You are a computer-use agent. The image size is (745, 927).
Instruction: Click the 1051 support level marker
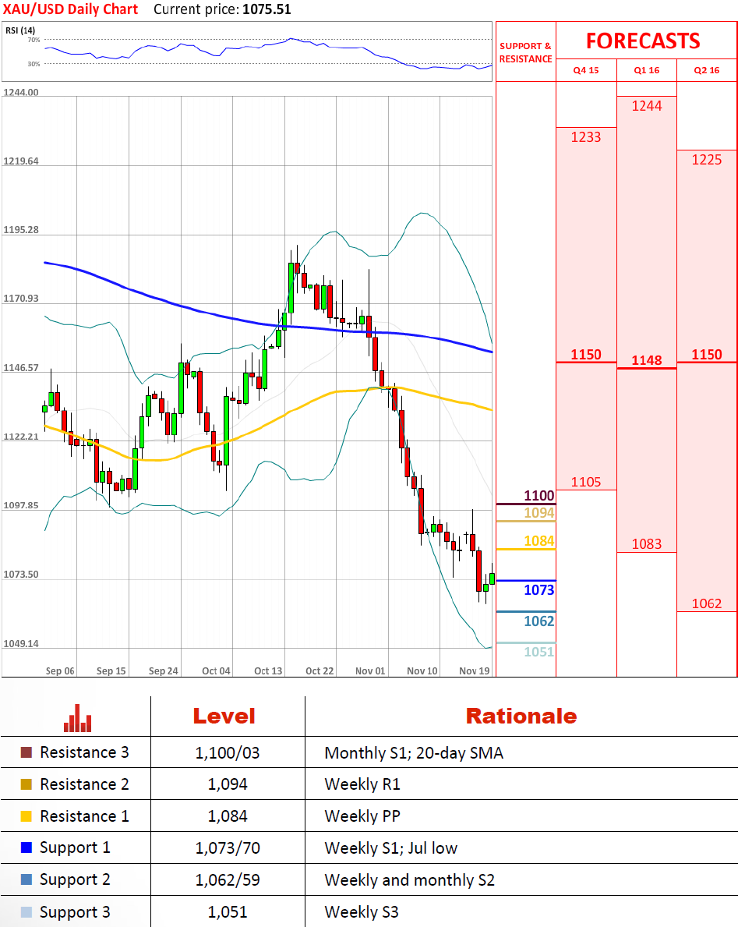coord(538,652)
